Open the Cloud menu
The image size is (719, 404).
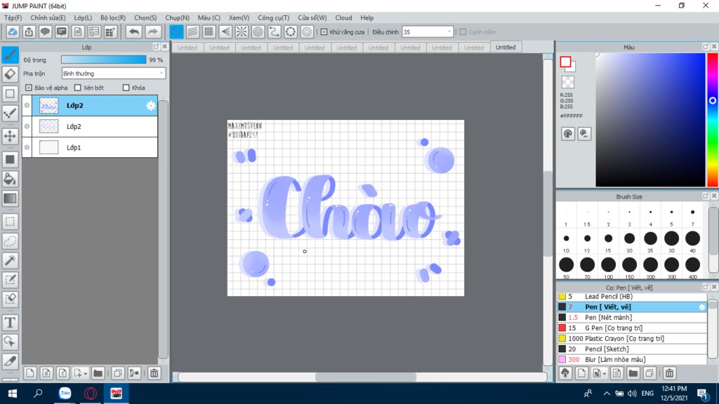click(x=343, y=18)
